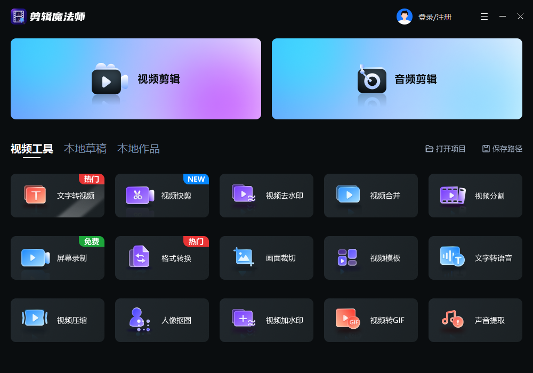Screen dimensions: 533x373
Task: Click the 免费 badge on 屏幕录制
Action: tap(92, 241)
